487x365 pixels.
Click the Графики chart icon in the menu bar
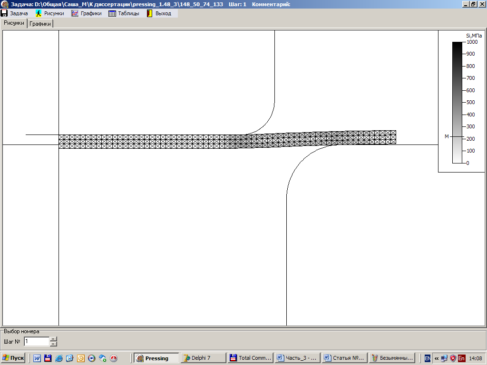(75, 13)
